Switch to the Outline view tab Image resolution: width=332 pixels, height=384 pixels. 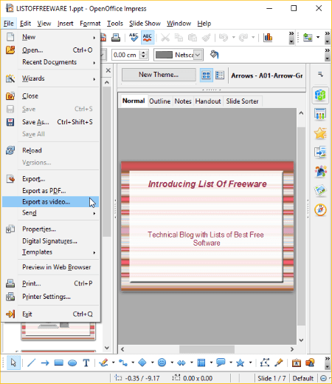(x=160, y=101)
